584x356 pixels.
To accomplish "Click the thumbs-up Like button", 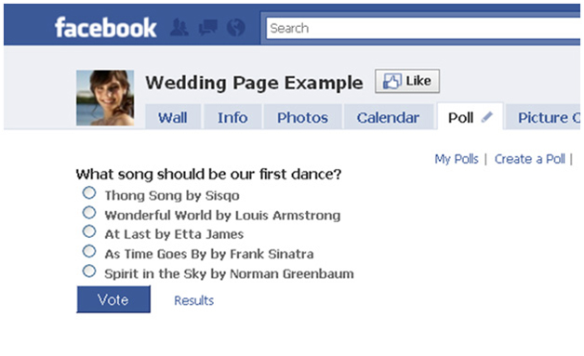I will [407, 81].
